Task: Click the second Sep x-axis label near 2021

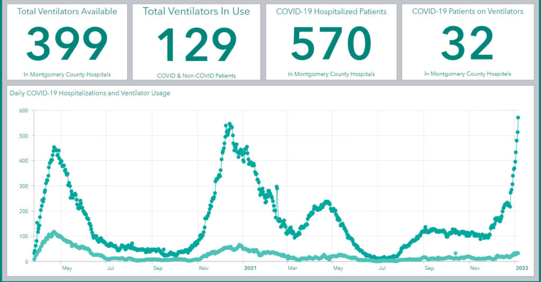Action: (429, 268)
